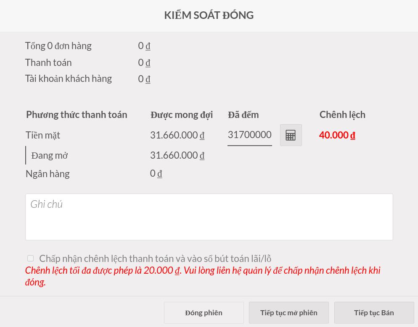Screen dimensions: 418x327
Task: Click the KIỂM SOÁT ĐÓNG title
Action: tap(209, 15)
